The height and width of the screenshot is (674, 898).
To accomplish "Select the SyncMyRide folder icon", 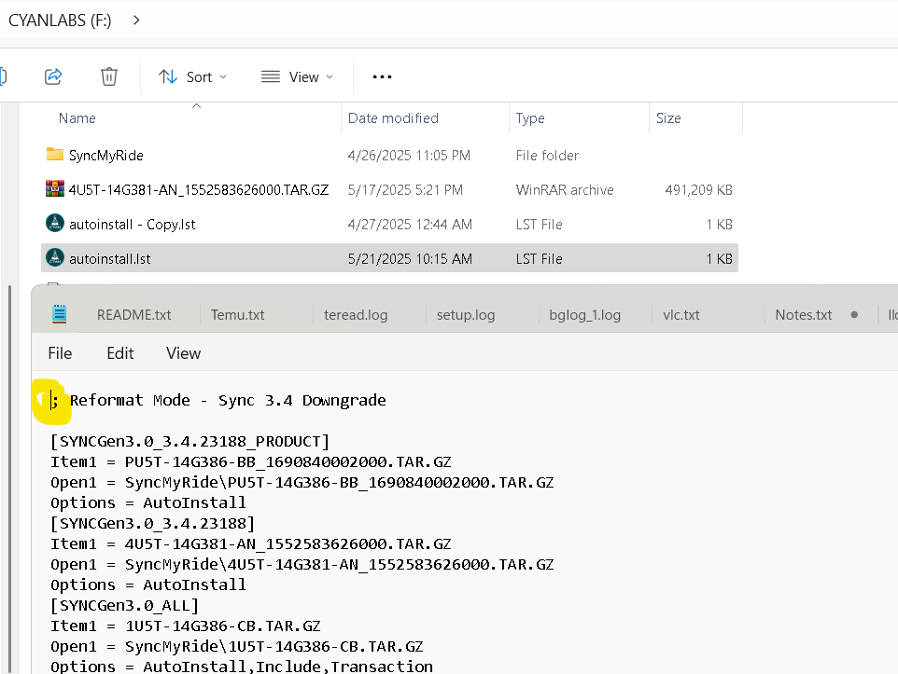I will tap(55, 155).
